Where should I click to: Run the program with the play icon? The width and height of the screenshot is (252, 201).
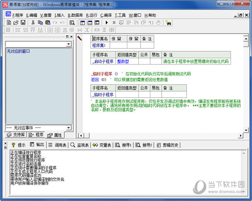107,22
